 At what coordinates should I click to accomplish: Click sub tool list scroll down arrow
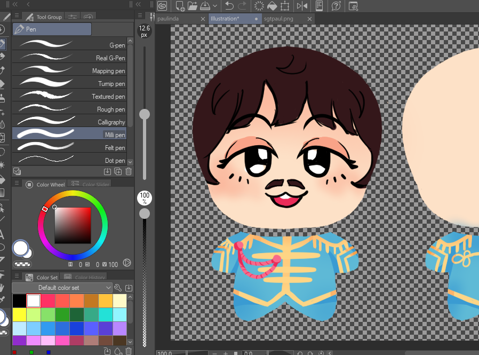pyautogui.click(x=130, y=162)
